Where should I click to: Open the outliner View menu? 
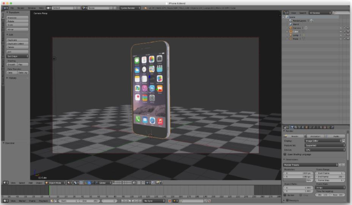[x=294, y=13]
